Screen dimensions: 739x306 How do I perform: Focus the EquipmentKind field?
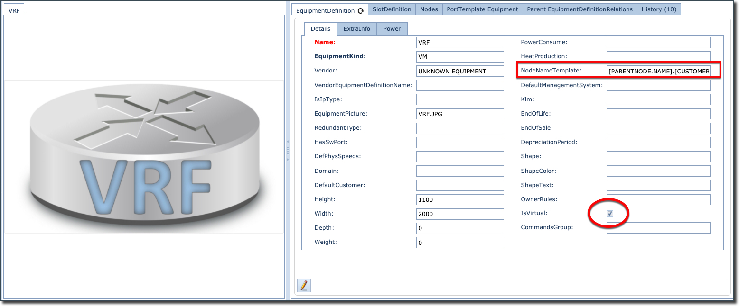459,57
